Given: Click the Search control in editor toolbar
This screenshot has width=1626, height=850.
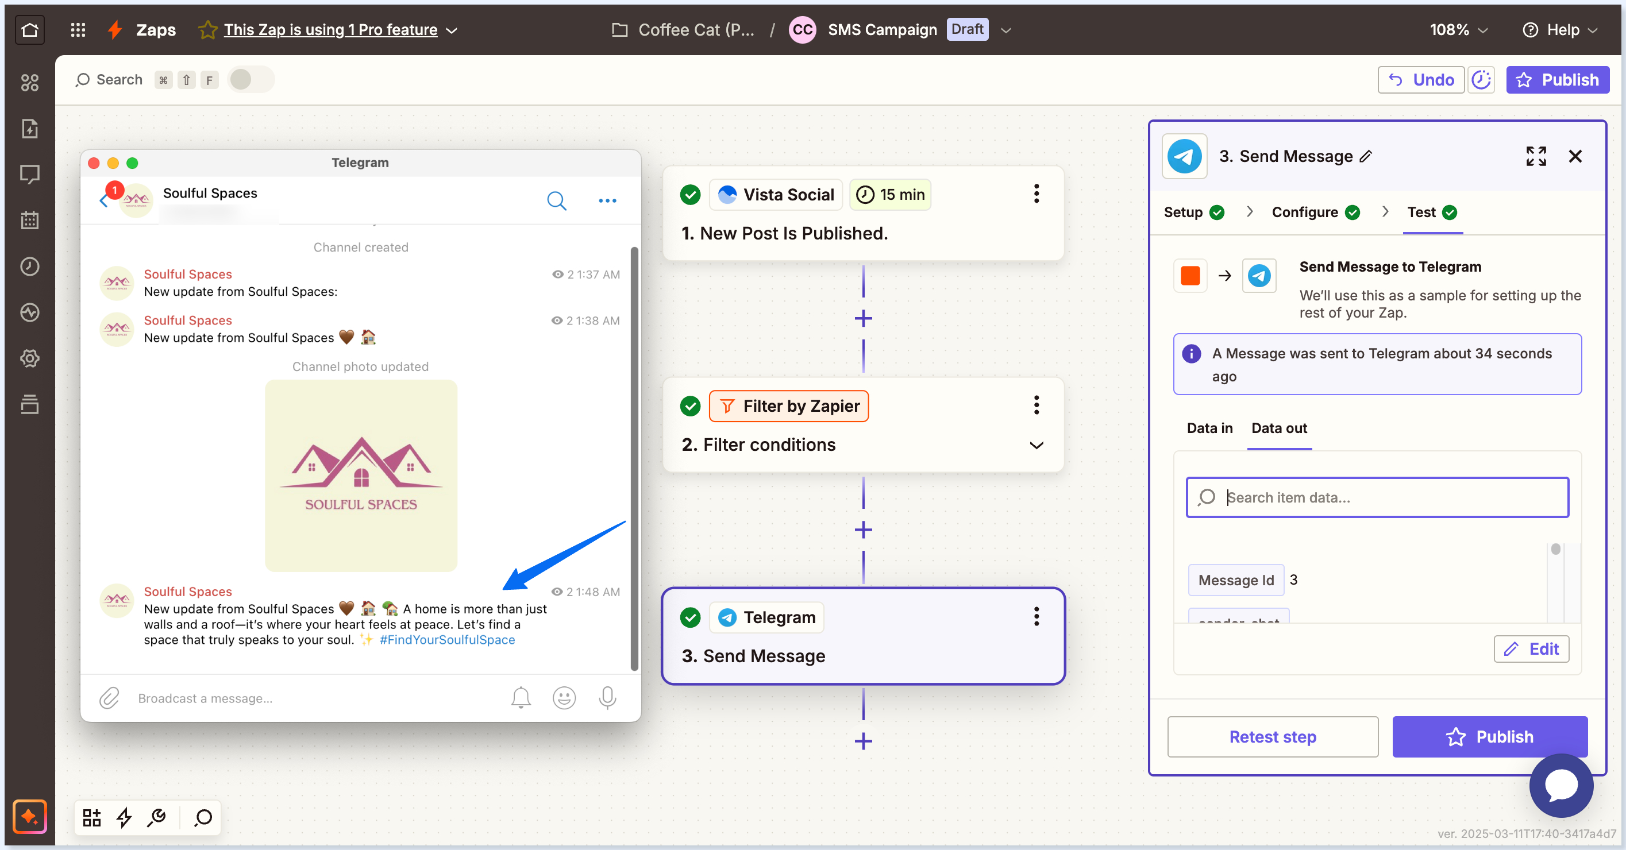Looking at the screenshot, I should pyautogui.click(x=109, y=79).
